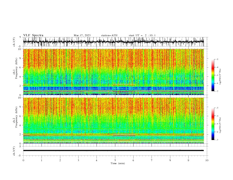Click time axis tick label "9"
The image size is (233, 180).
click(188, 160)
